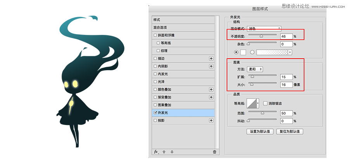Viewport: 349px width, 163px height.
Task: Click the trash delete effect icon
Action: 214,152
